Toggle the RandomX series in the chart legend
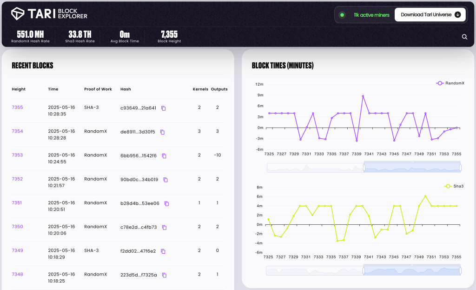This screenshot has height=290, width=476. tap(449, 83)
